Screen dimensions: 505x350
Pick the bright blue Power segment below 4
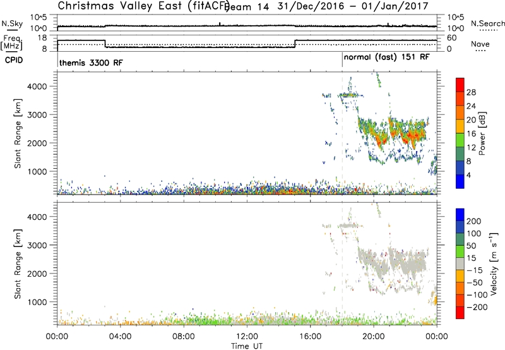pyautogui.click(x=460, y=181)
